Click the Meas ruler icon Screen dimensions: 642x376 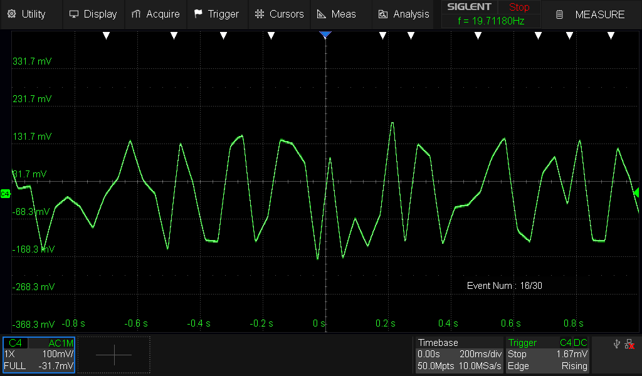click(322, 14)
